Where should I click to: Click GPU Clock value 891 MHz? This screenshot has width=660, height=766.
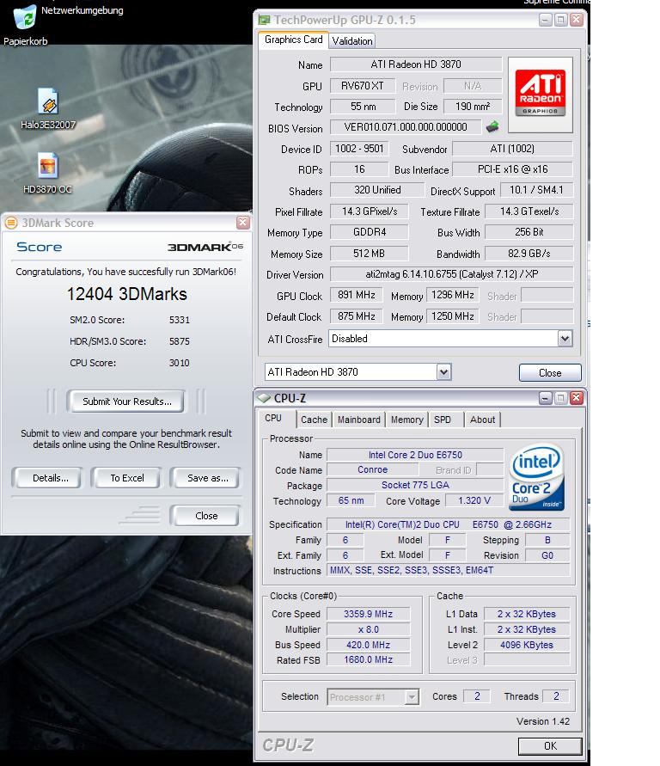[x=357, y=295]
